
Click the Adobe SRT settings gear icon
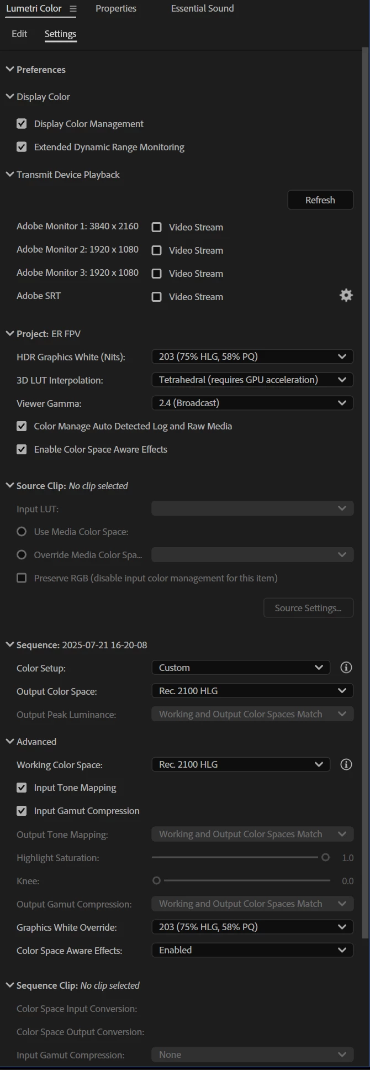point(346,296)
